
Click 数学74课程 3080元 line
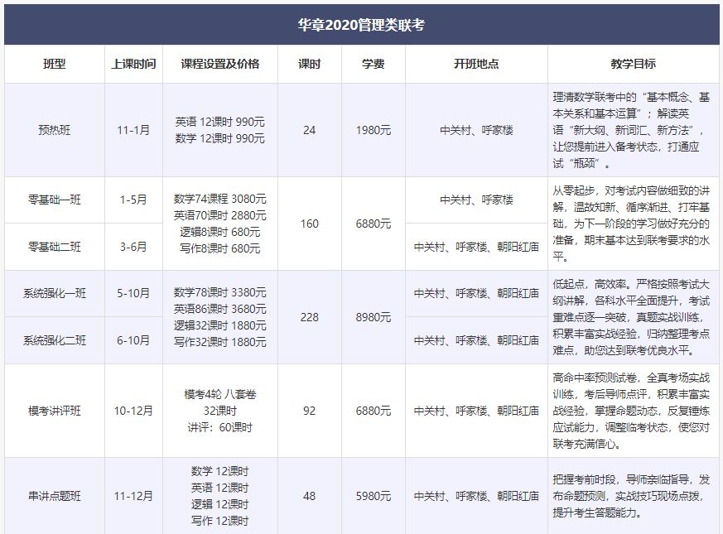click(220, 199)
